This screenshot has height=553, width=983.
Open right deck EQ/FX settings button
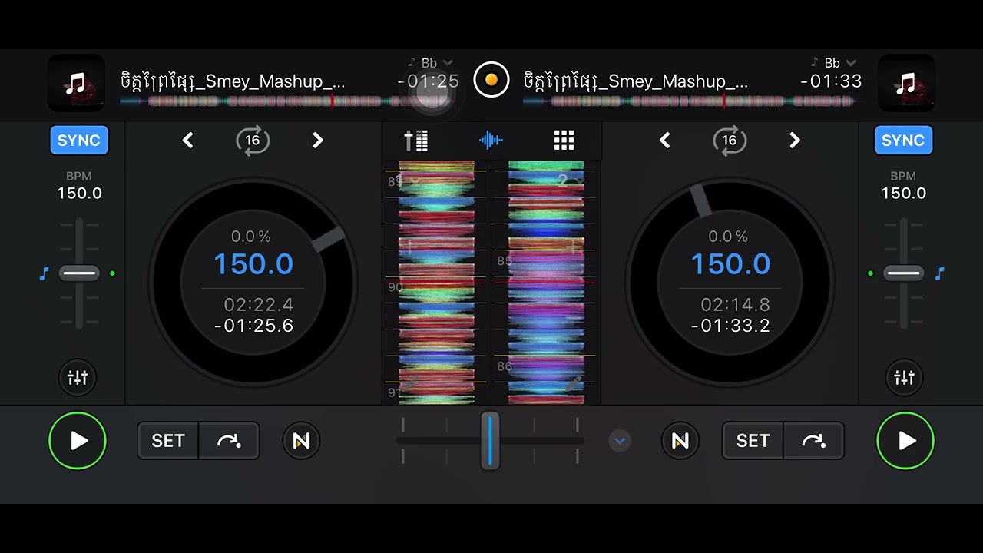(x=905, y=378)
